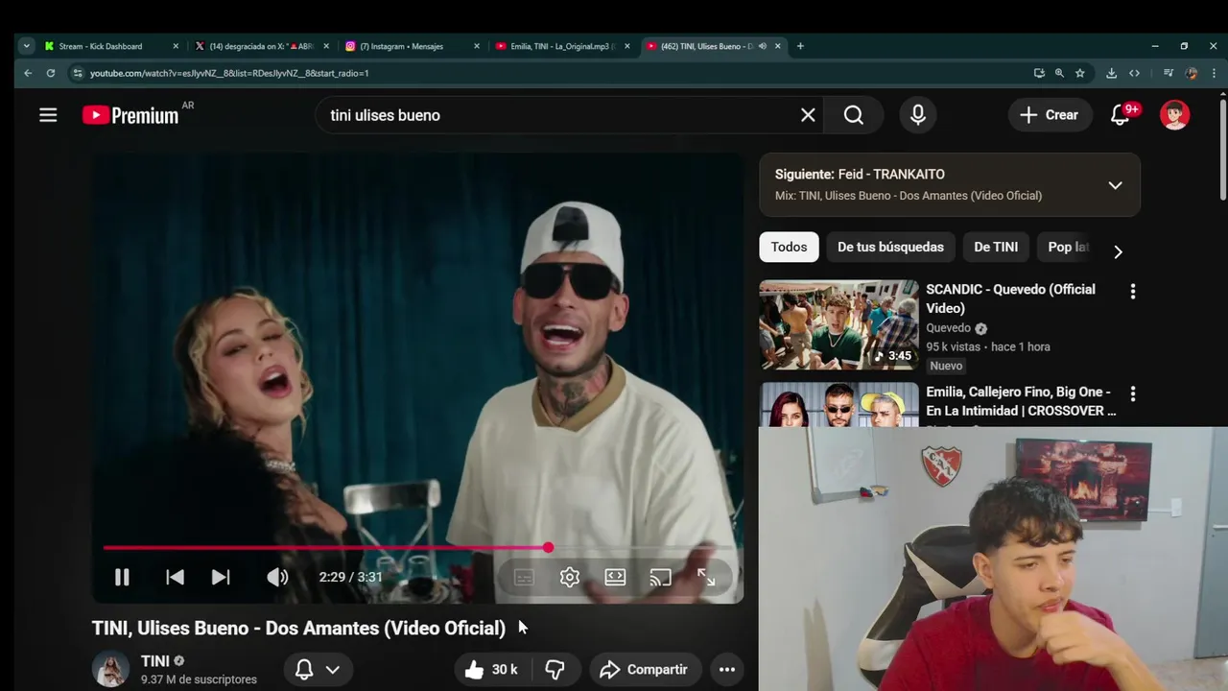Open Chrome tab search dropdown arrow
Viewport: 1228px width, 691px height.
pos(26,46)
